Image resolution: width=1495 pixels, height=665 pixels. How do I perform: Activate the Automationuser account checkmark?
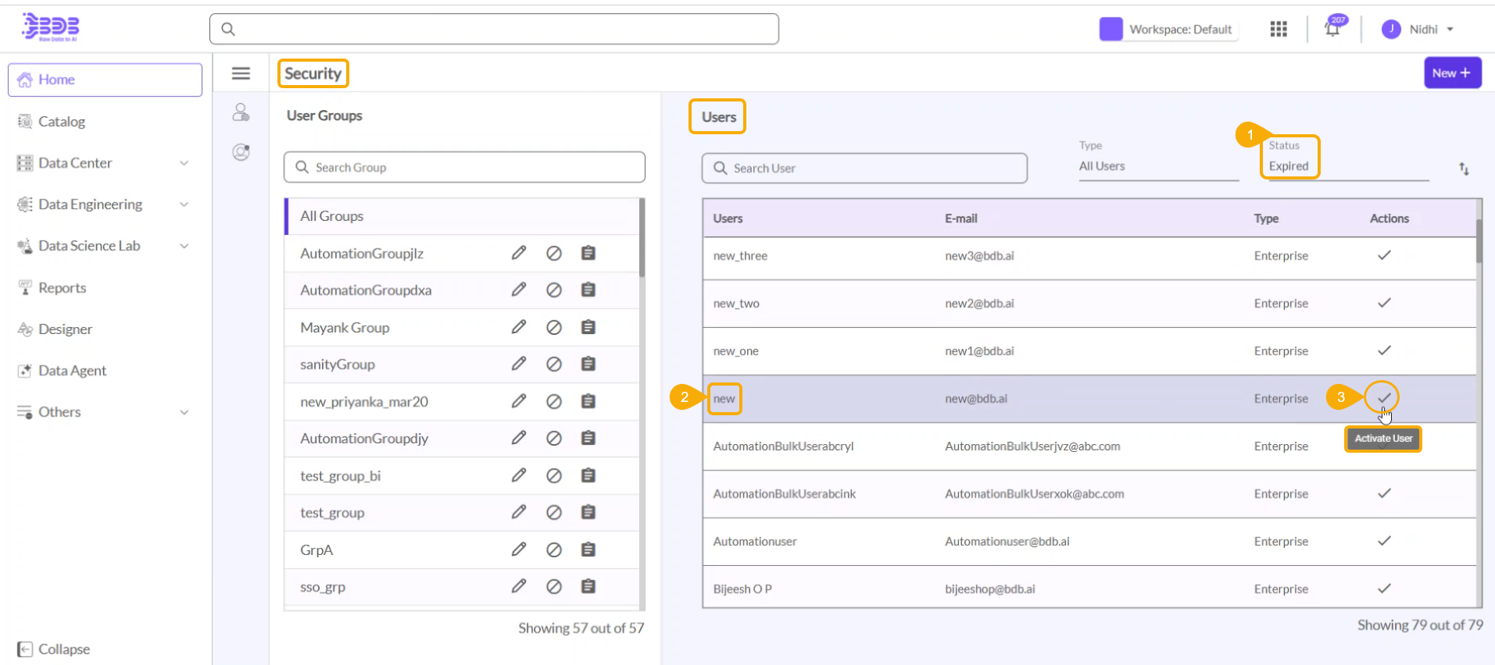tap(1383, 541)
